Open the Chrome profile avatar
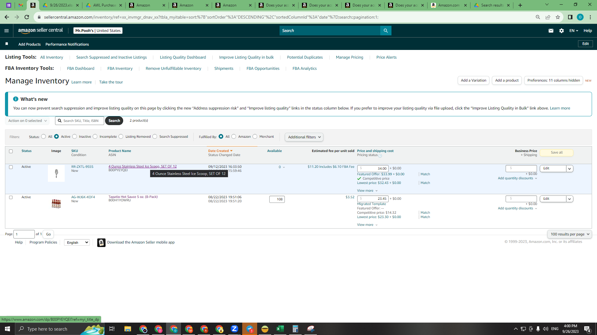This screenshot has height=335, width=597. pyautogui.click(x=580, y=17)
